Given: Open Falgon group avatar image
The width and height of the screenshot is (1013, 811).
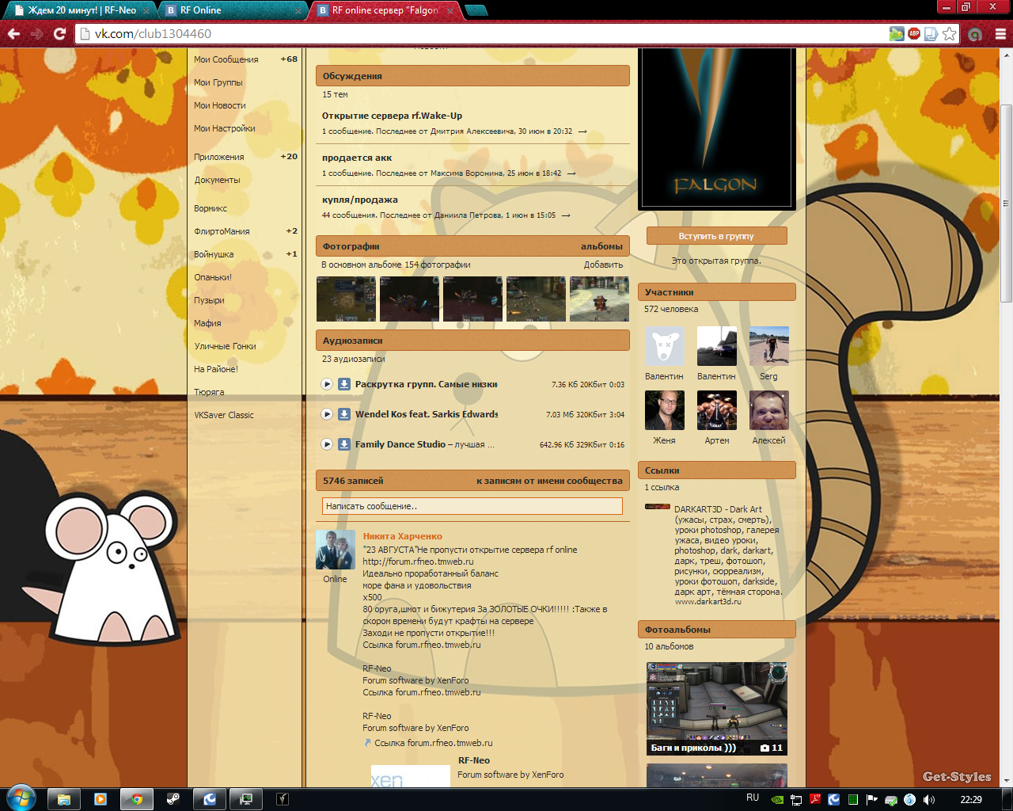Looking at the screenshot, I should (x=716, y=128).
